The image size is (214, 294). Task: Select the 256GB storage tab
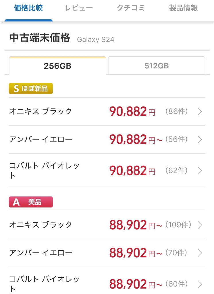[x=57, y=66]
